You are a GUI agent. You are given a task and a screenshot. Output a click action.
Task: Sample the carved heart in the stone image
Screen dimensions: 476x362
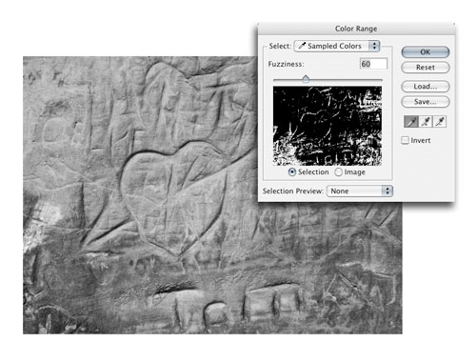click(x=174, y=197)
